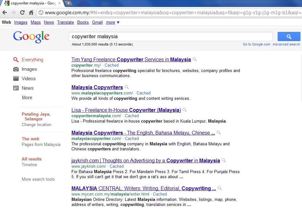Preview malaysiacopywriter.com result with its magnifier icon
302x211 pixels.
219,133
